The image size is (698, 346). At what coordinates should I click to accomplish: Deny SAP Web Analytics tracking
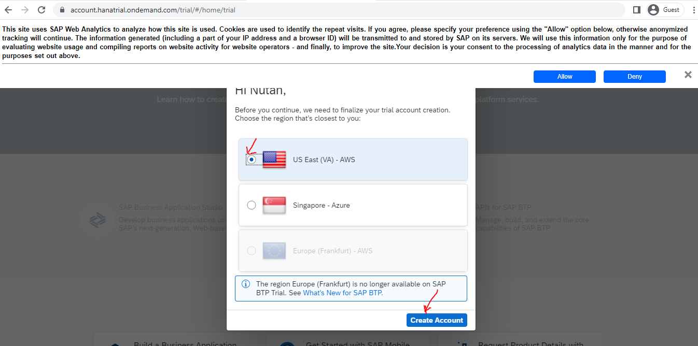point(635,77)
